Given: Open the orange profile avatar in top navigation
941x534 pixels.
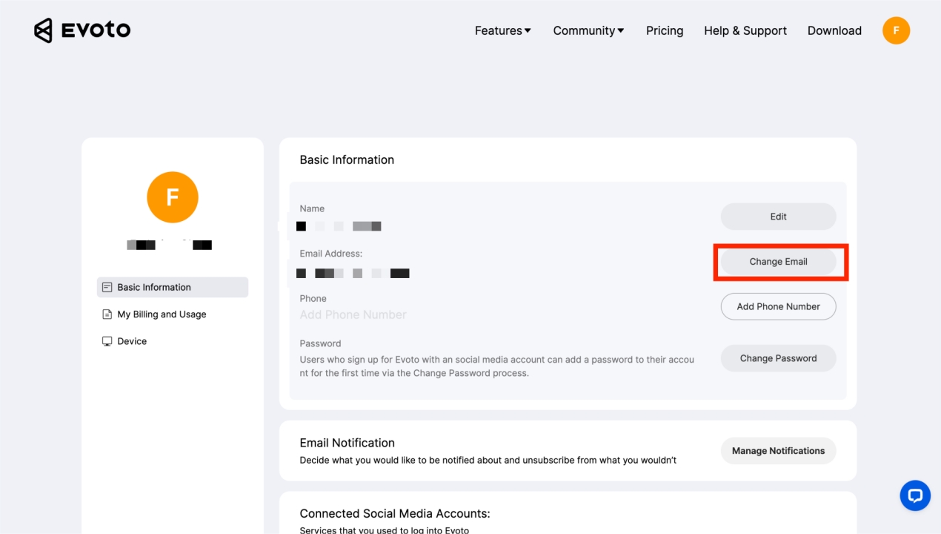Looking at the screenshot, I should (x=896, y=30).
